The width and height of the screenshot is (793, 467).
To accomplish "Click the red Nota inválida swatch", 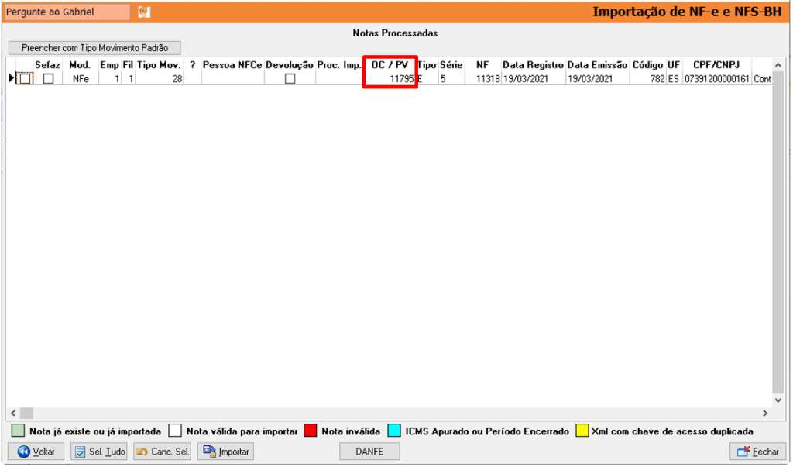I will tap(311, 431).
